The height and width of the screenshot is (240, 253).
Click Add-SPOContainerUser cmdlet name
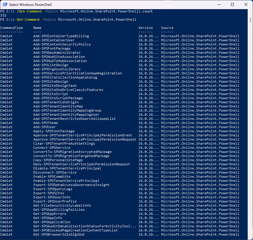54,40
